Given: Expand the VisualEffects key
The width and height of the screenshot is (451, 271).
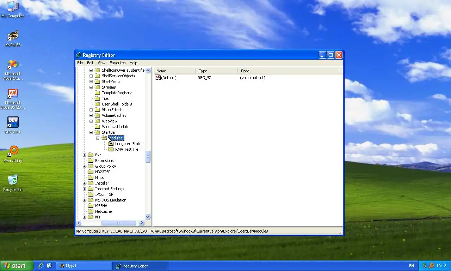Looking at the screenshot, I should tap(91, 110).
